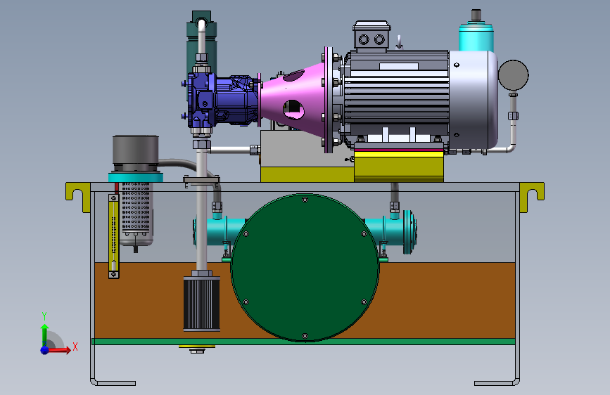Select the yellow oil level sight gauge
This screenshot has width=610, height=395.
click(113, 236)
